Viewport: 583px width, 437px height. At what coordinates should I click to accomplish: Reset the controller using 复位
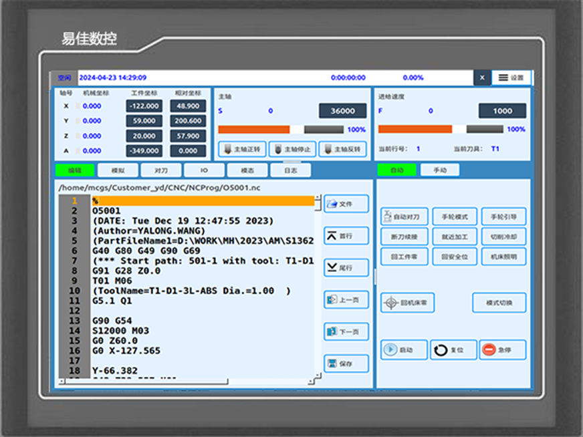(454, 350)
